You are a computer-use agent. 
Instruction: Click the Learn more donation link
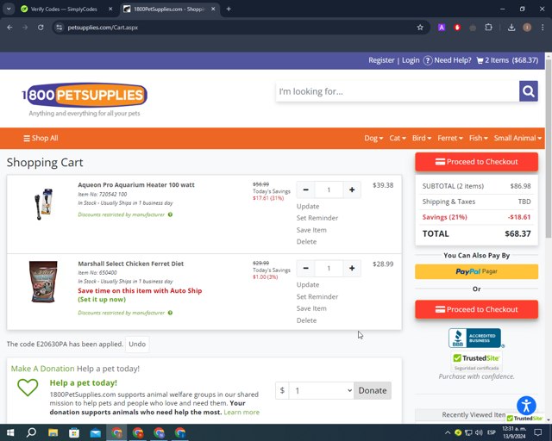(x=241, y=413)
